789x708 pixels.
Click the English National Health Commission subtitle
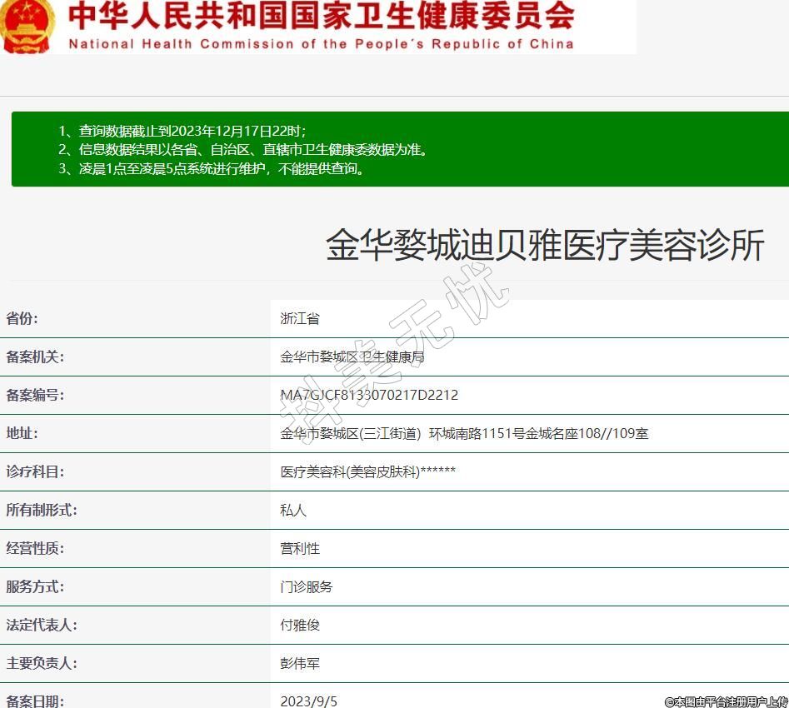(x=321, y=43)
